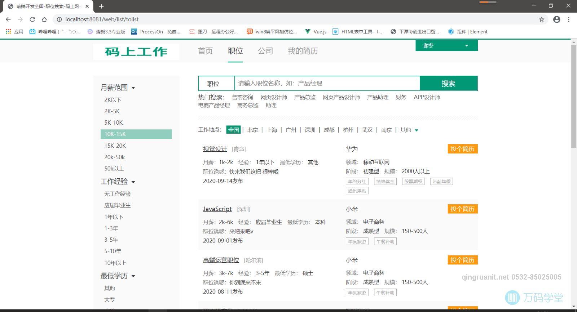Click the green 搜索 button

[x=448, y=84]
